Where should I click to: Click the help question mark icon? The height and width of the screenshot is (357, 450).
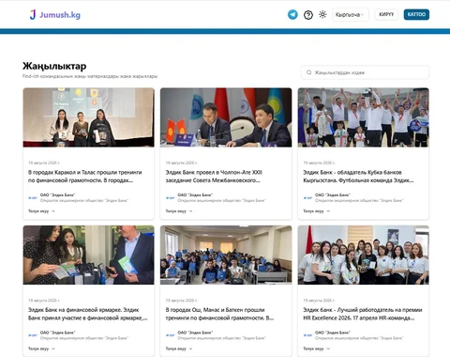point(308,15)
